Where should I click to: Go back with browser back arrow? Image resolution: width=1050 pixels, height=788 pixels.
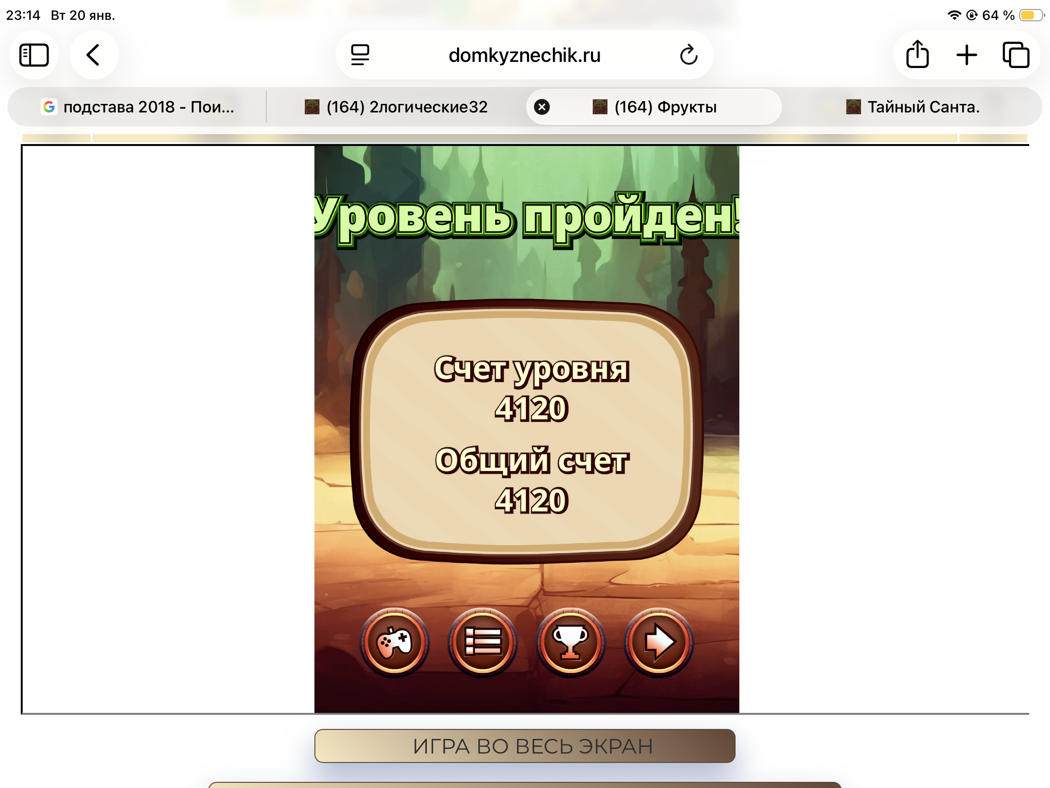click(93, 55)
